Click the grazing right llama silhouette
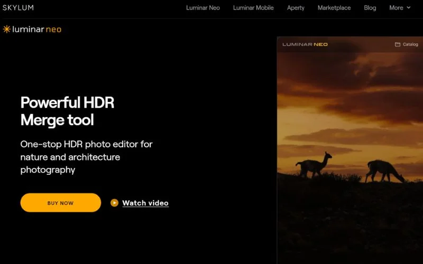The width and height of the screenshot is (423, 264). (384, 171)
